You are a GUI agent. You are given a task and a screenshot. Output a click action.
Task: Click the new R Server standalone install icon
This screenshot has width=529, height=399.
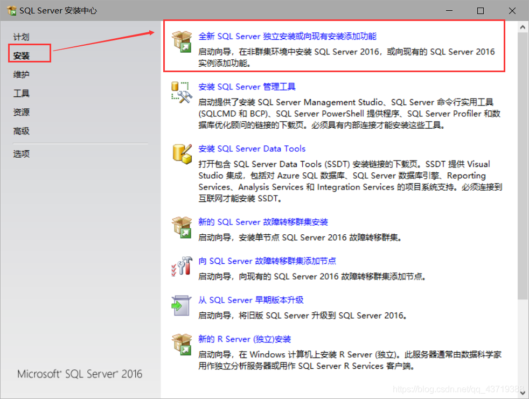182,345
